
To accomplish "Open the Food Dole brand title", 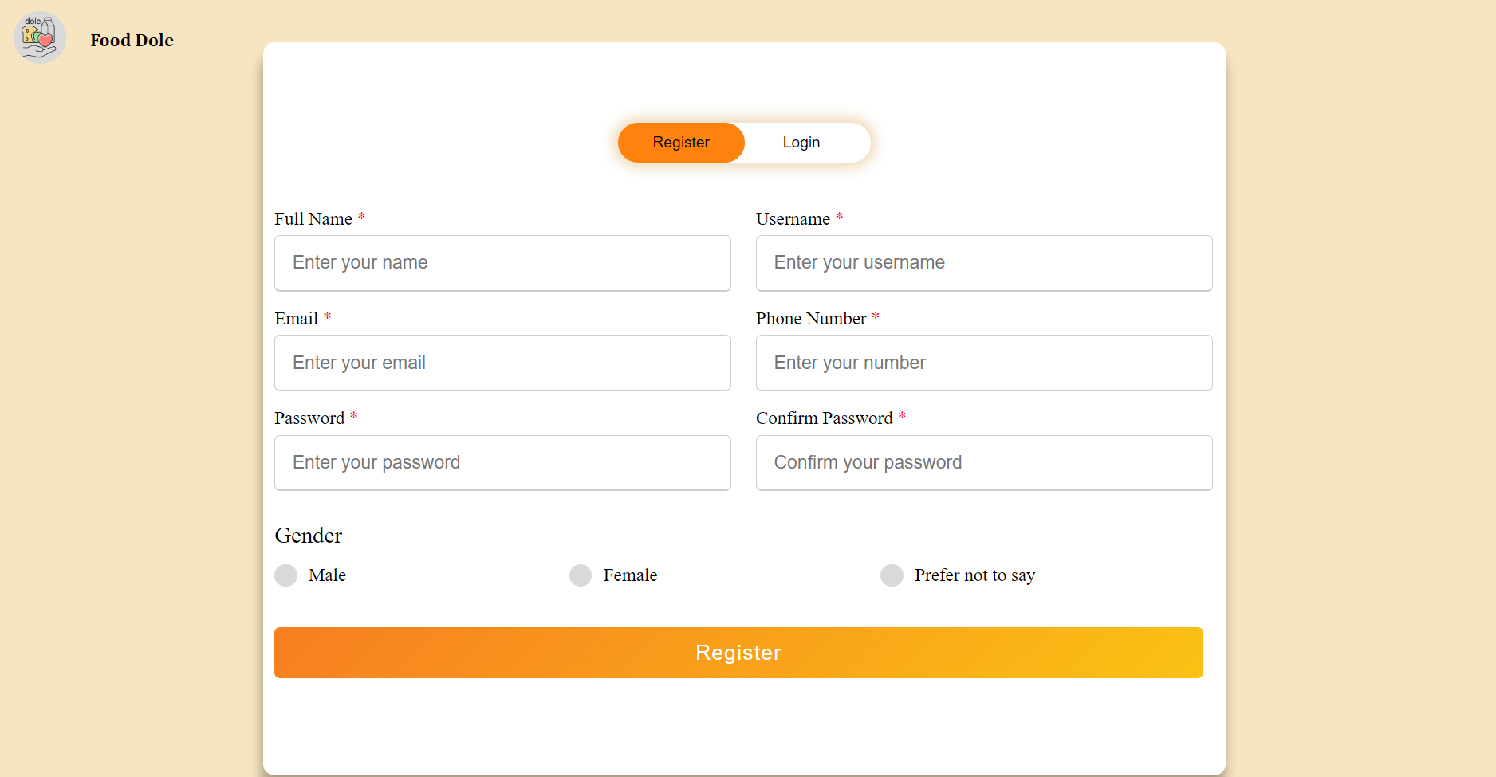I will tap(132, 40).
